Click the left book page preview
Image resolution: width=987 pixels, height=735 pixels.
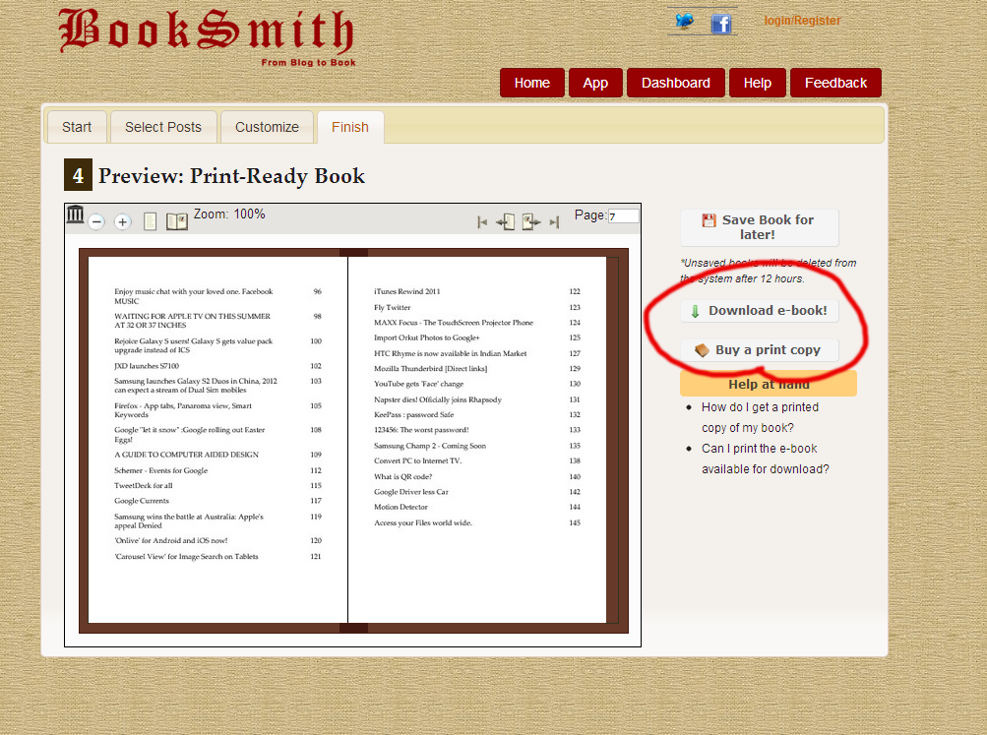click(x=217, y=440)
